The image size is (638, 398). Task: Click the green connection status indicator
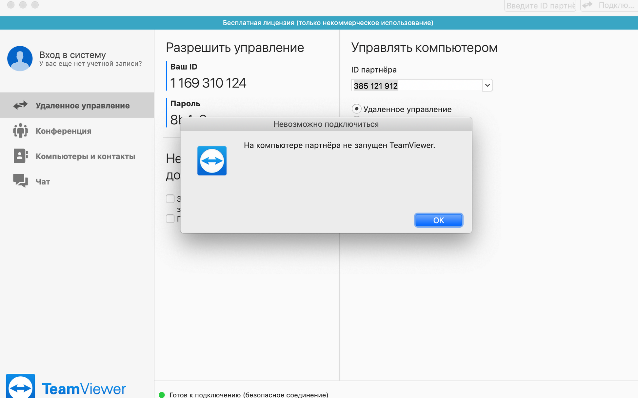click(x=162, y=395)
